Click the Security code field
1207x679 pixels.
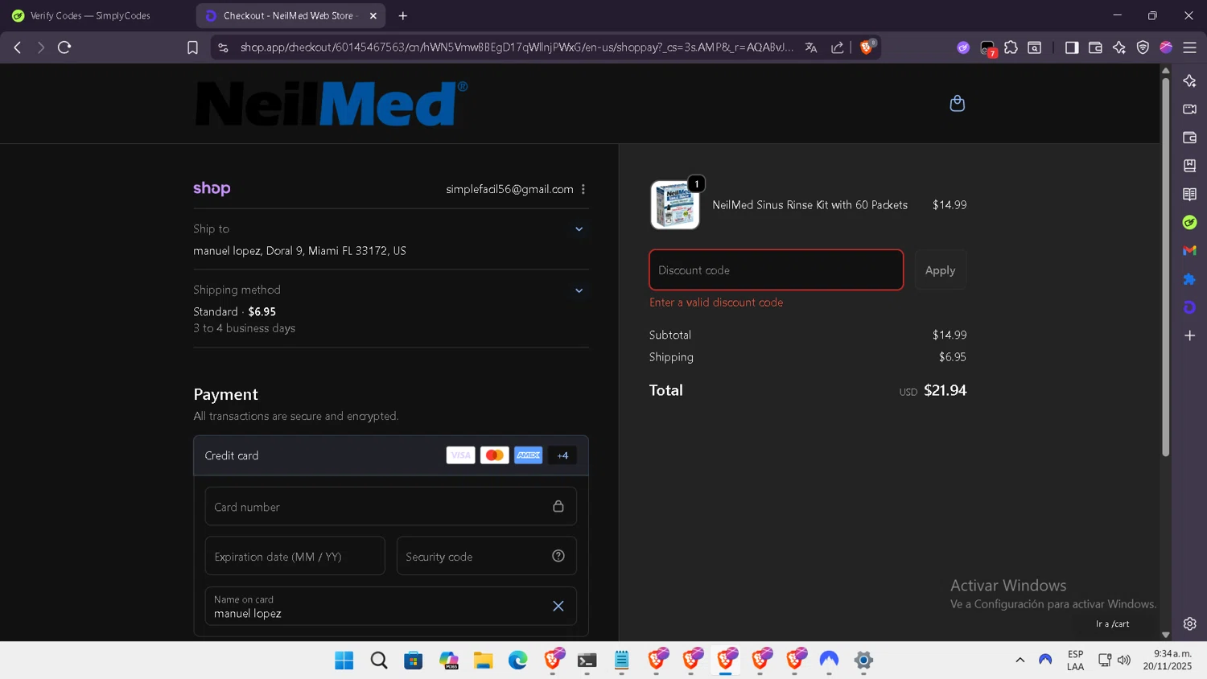point(486,556)
